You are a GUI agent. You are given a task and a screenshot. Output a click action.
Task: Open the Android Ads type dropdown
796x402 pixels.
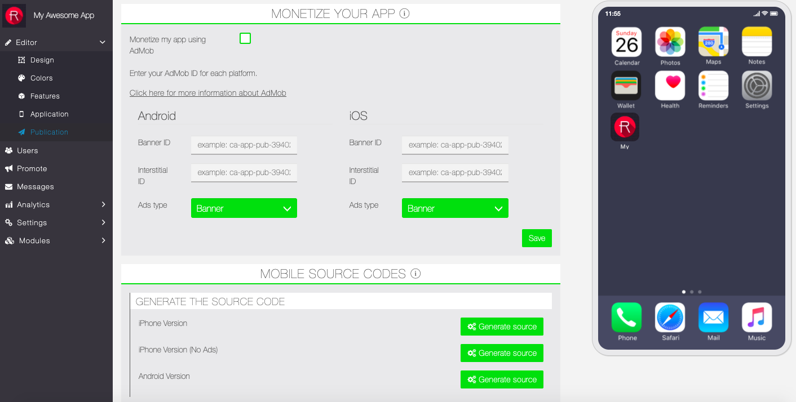(244, 208)
